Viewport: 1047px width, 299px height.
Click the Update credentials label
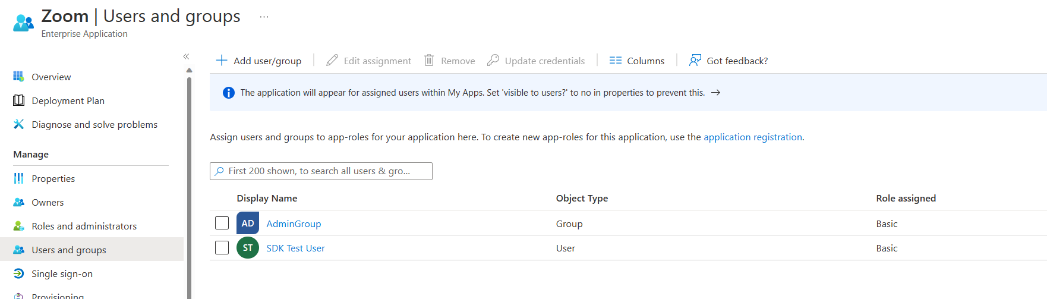click(545, 61)
